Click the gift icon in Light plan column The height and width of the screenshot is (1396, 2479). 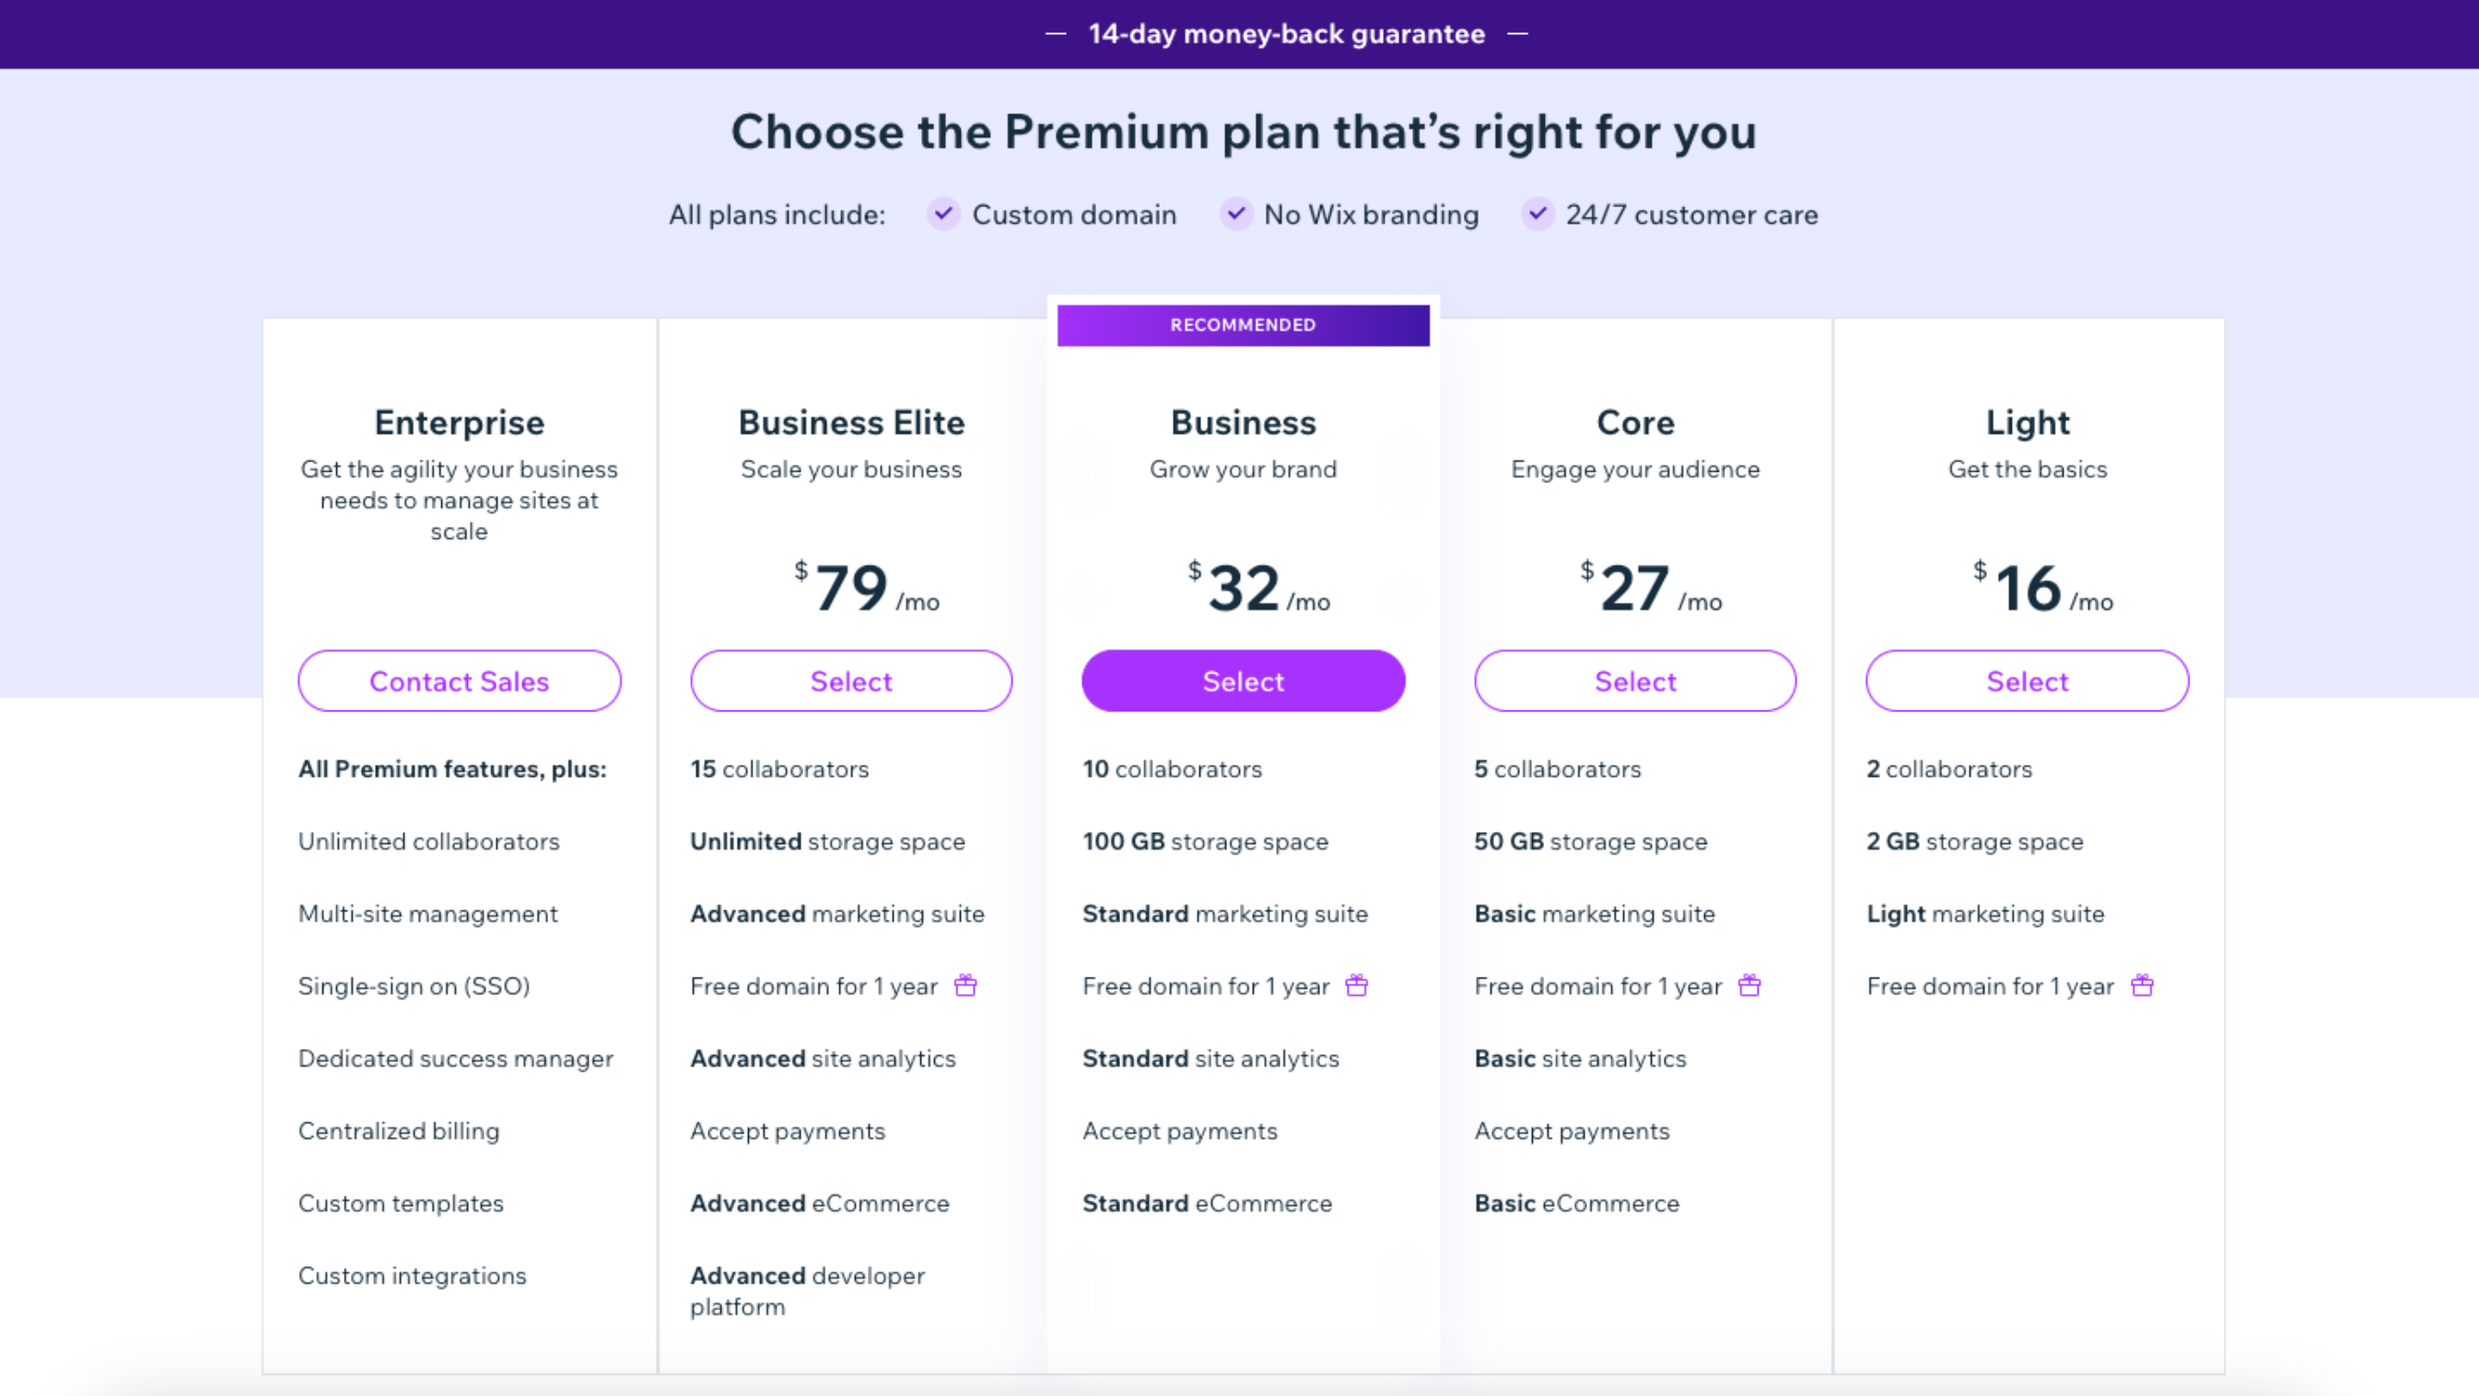click(x=2142, y=985)
